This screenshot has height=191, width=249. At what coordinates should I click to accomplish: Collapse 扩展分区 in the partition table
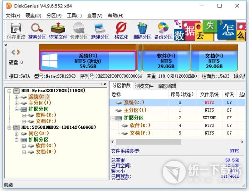(x=112, y=118)
